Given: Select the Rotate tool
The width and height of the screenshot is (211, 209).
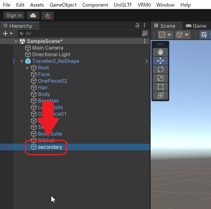Looking at the screenshot, I should pos(160,69).
